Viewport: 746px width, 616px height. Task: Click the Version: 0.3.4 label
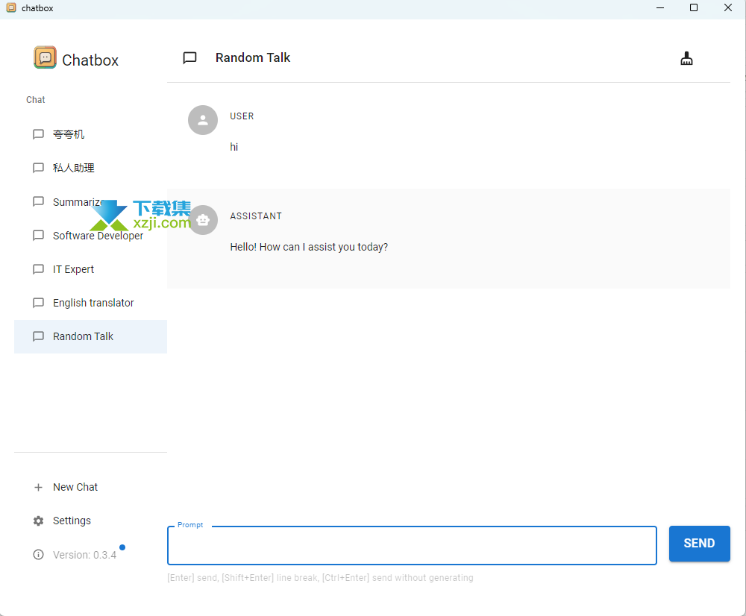pyautogui.click(x=84, y=555)
